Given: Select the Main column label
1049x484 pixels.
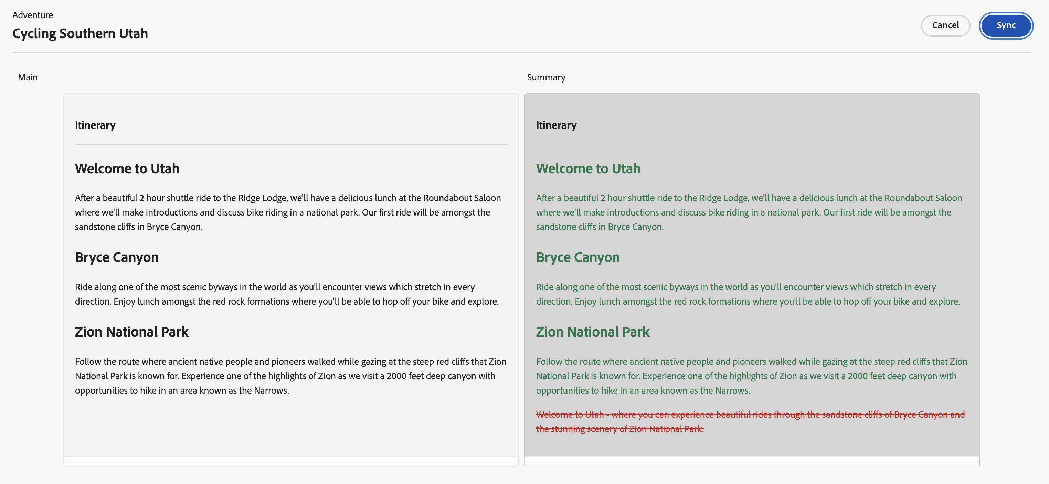Looking at the screenshot, I should pyautogui.click(x=28, y=77).
